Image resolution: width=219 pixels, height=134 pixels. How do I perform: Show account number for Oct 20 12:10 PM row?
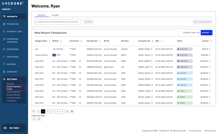[x=80, y=103]
